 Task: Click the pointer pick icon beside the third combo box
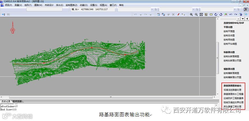[238, 9]
